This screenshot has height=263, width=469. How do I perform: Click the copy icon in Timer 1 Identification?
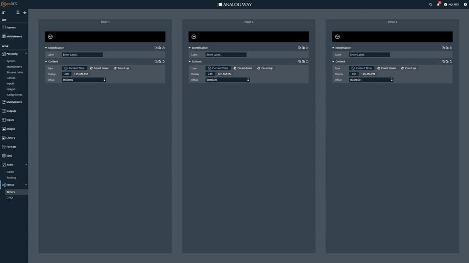[x=156, y=48]
